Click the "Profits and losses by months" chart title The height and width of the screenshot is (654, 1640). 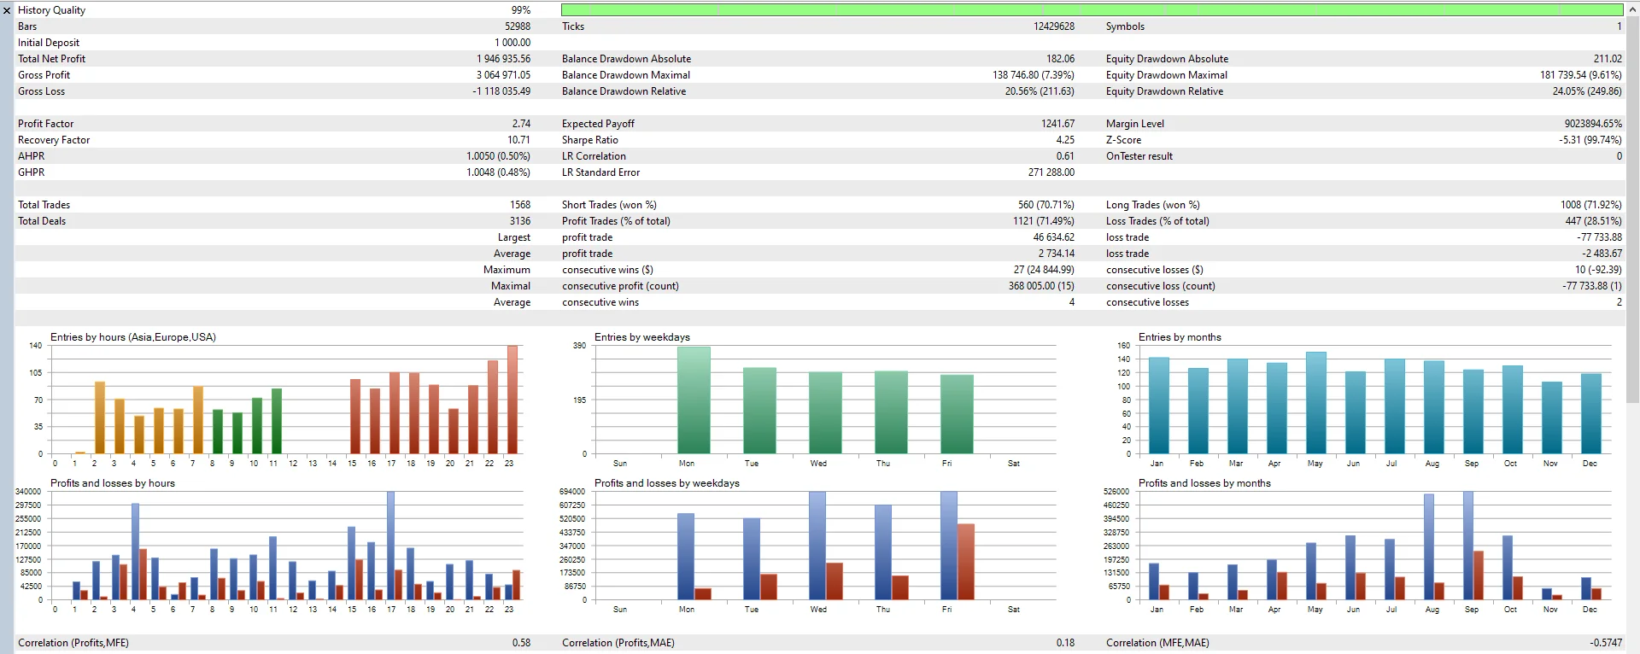coord(1204,483)
